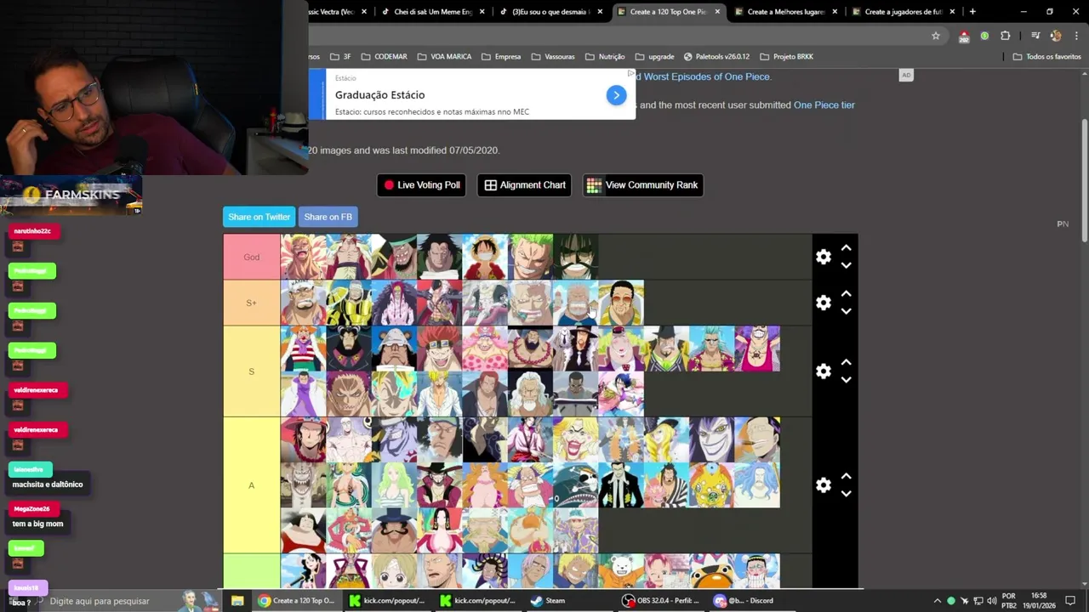Click the 'Graduação Estácio' ad title
Viewport: 1089px width, 612px height.
[379, 94]
